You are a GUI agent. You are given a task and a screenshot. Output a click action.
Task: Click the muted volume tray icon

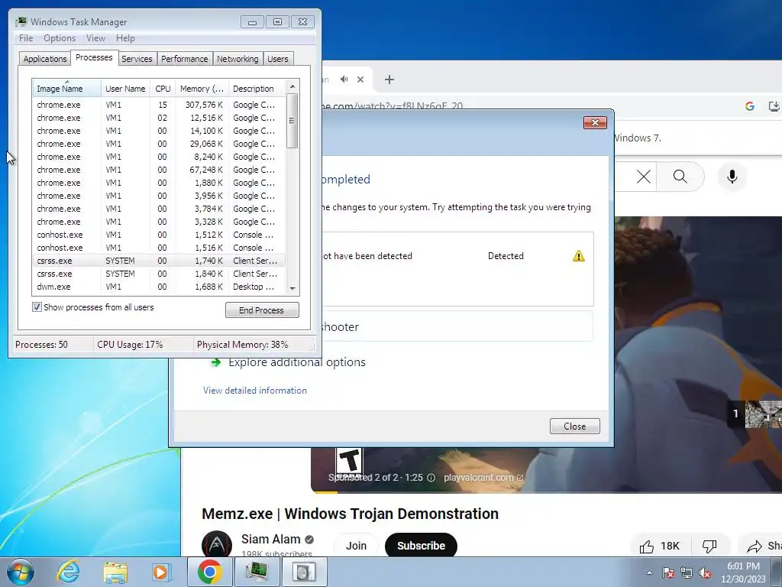[x=705, y=572]
